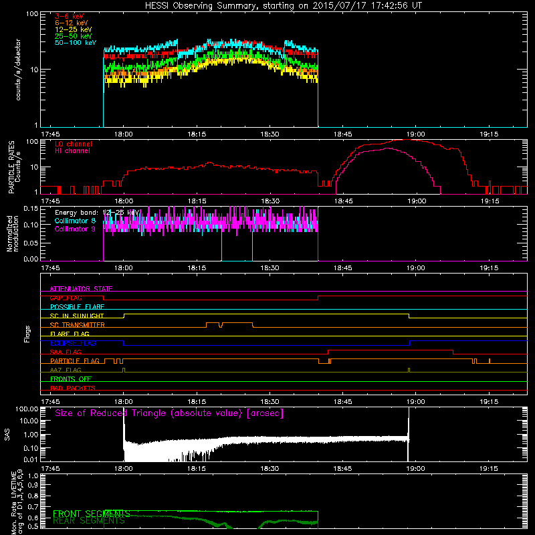Image resolution: width=535 pixels, height=535 pixels.
Task: Select the ECLIPSE_FLAG label
Action: 73,343
